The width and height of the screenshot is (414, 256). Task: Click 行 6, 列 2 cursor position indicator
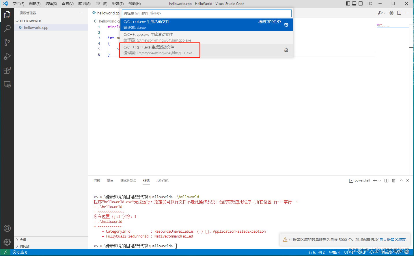click(316, 252)
